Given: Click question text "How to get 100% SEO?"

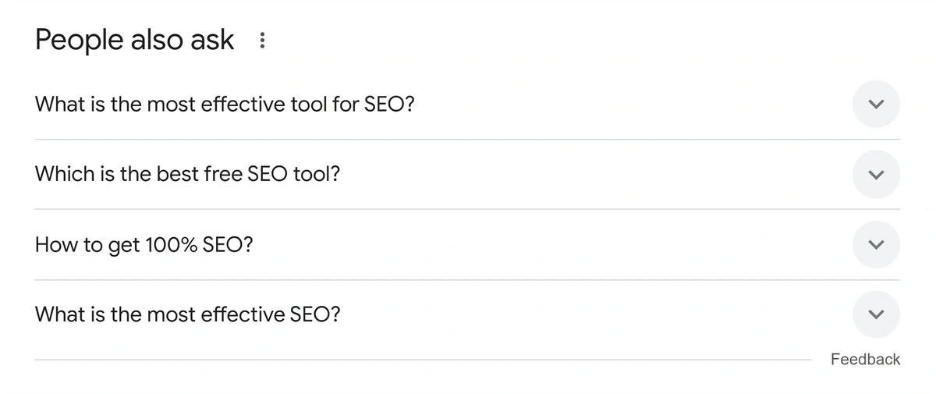Looking at the screenshot, I should tap(144, 245).
